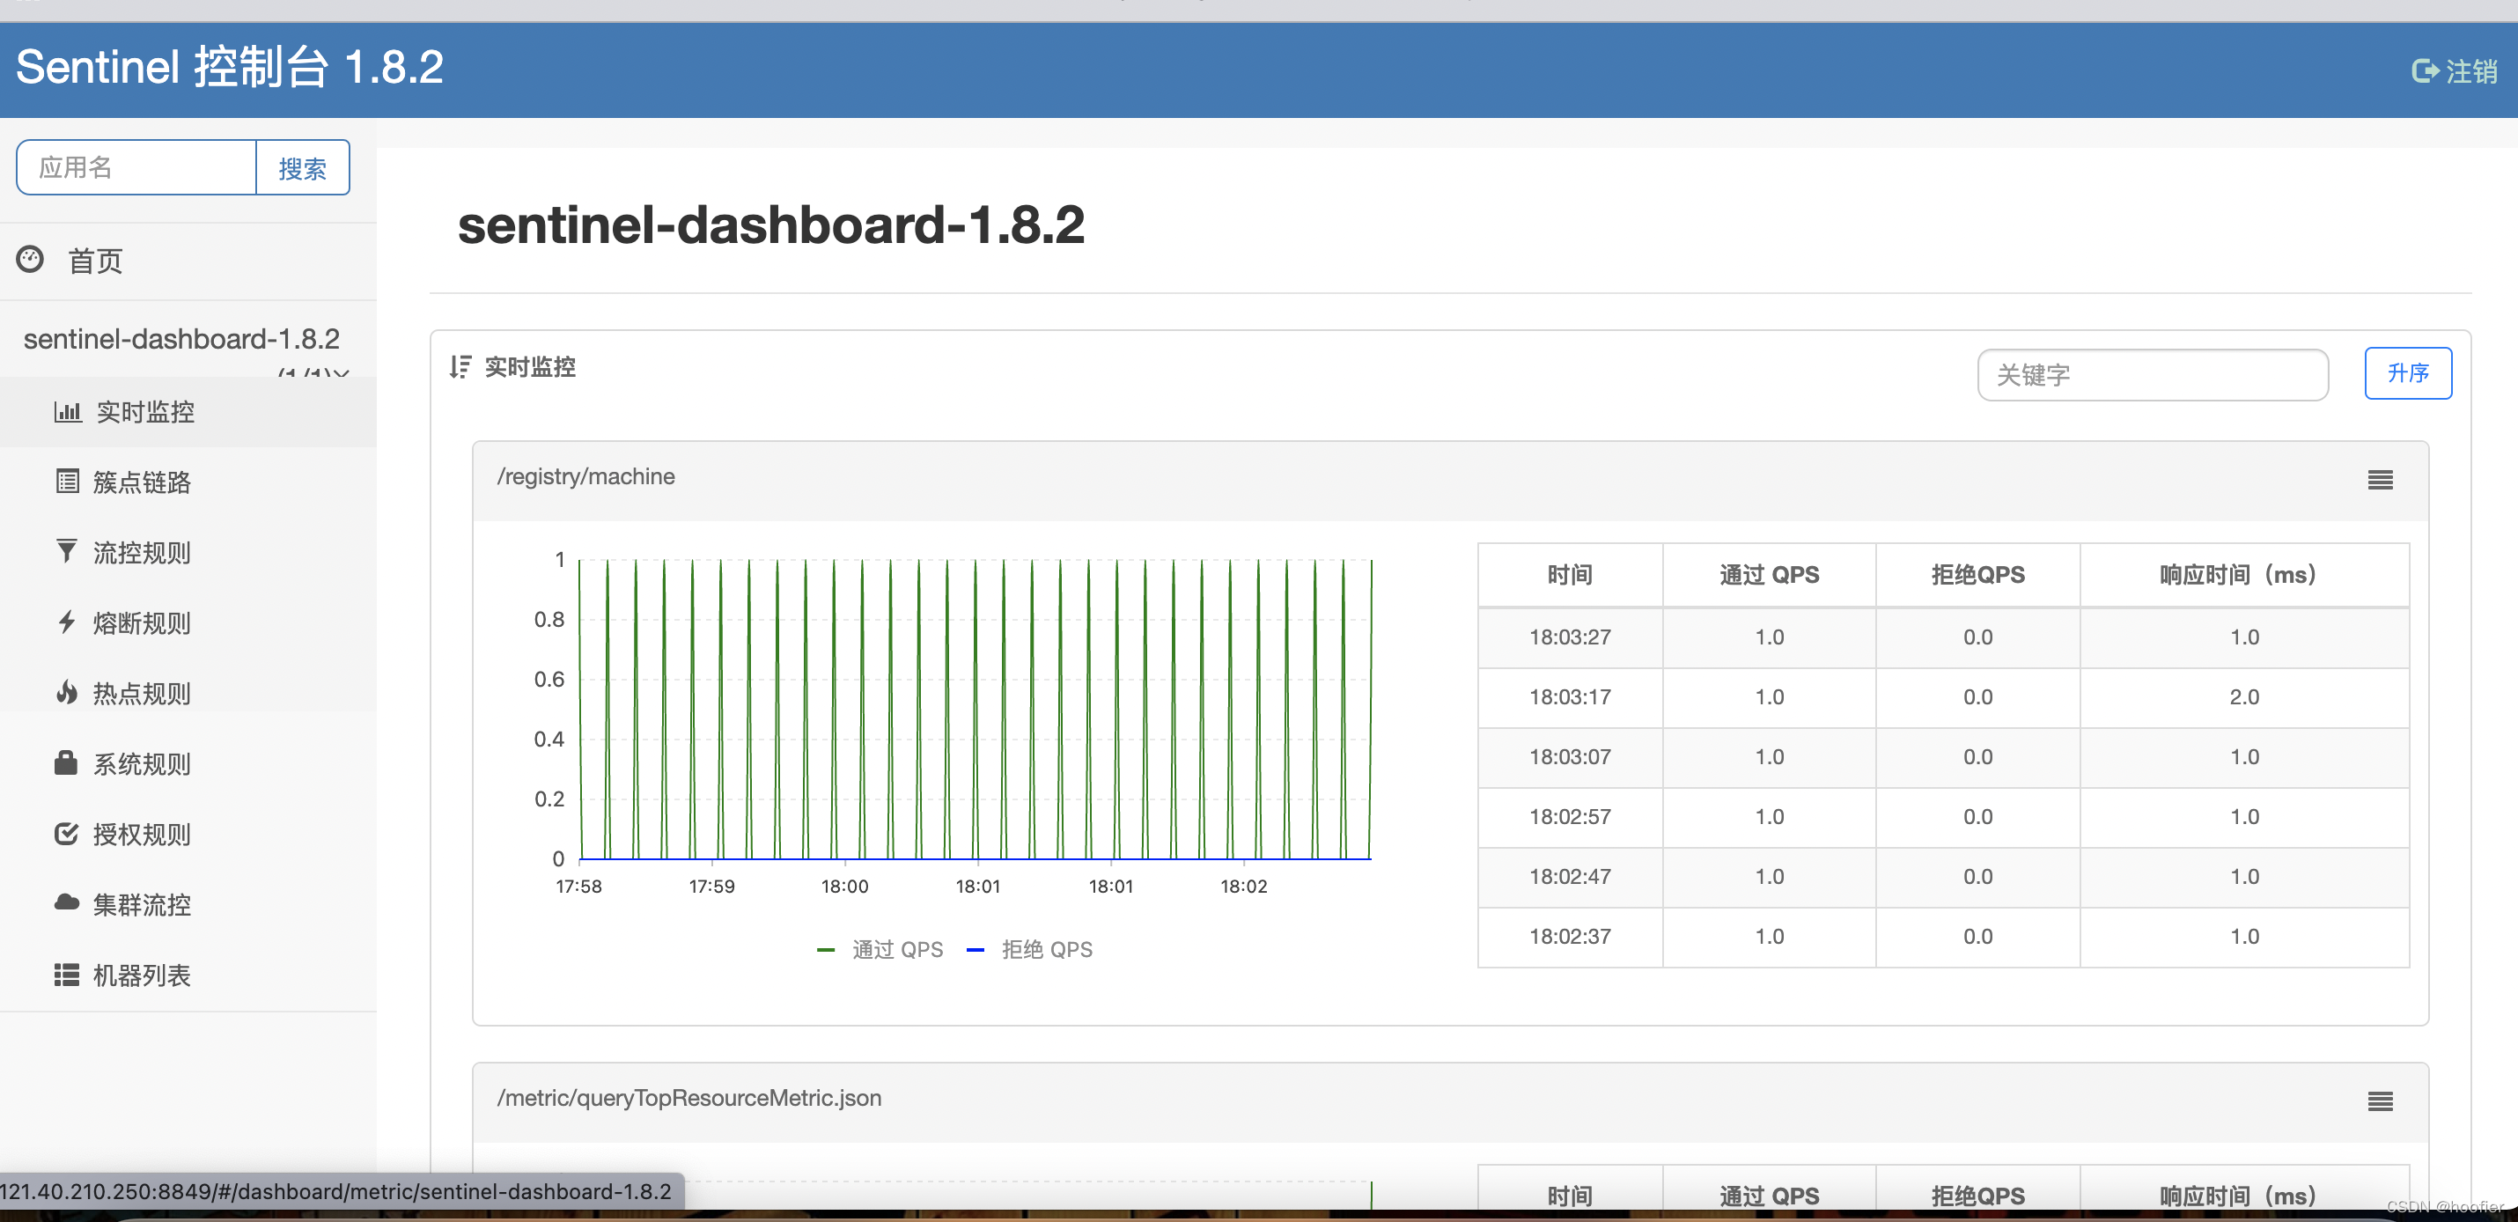Click the dashboard icon next to 首页
The width and height of the screenshot is (2518, 1222).
click(30, 260)
